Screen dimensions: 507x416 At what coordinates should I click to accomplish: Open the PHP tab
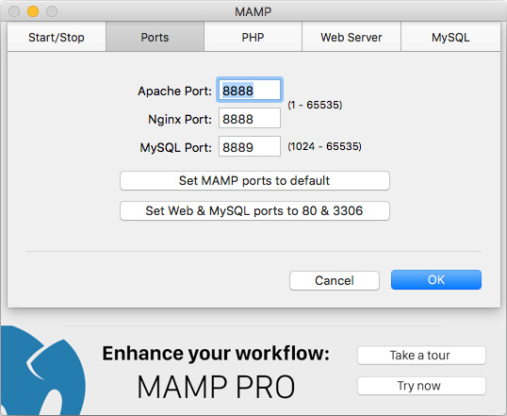[253, 37]
